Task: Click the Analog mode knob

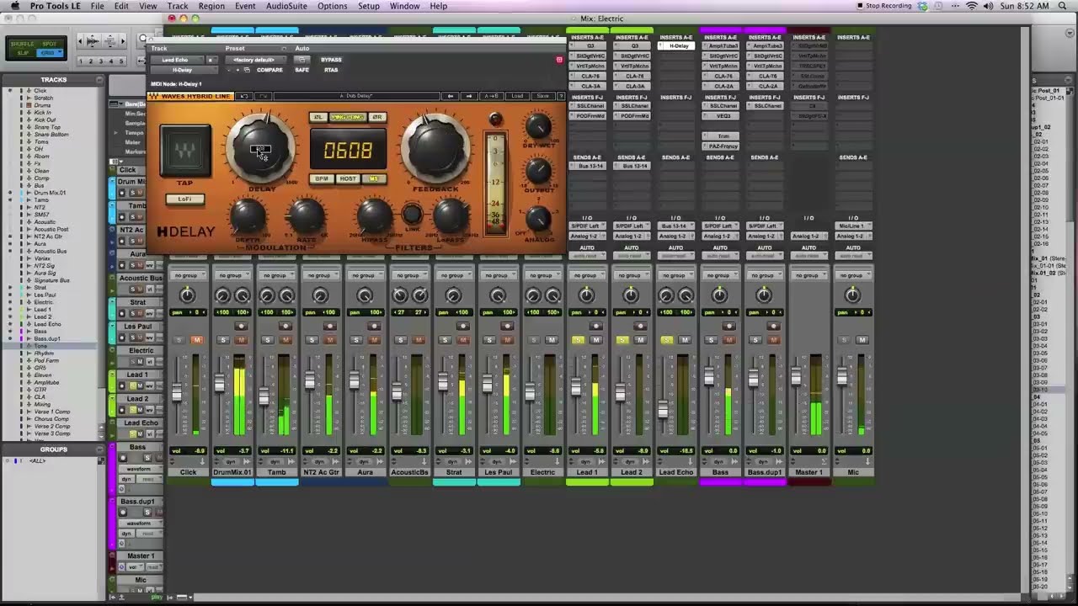Action: coord(539,219)
